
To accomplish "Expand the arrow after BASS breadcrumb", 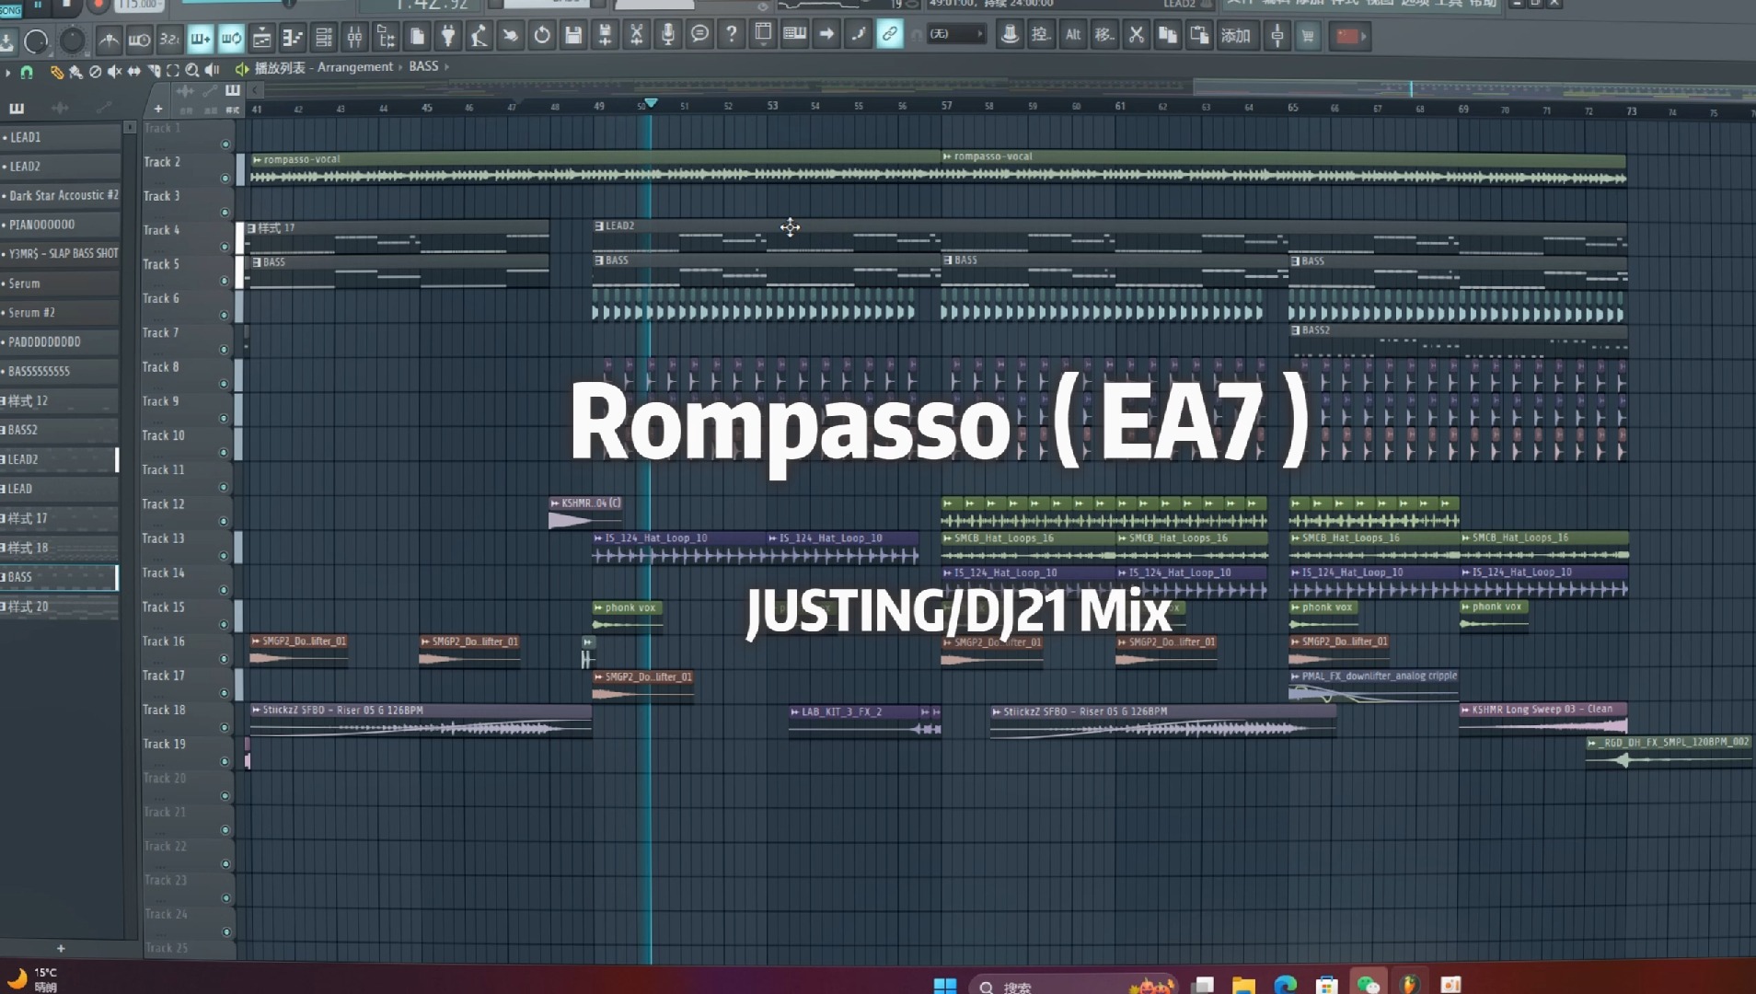I will pyautogui.click(x=447, y=66).
